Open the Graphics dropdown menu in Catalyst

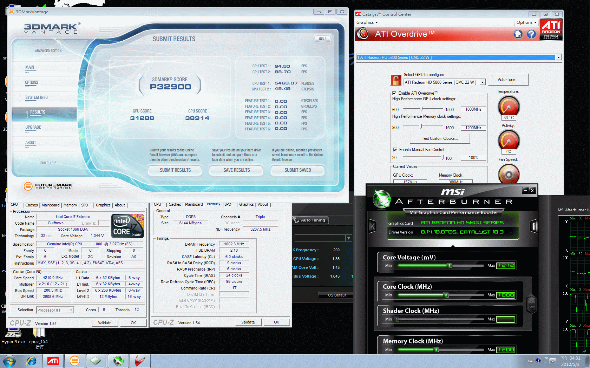click(x=367, y=22)
